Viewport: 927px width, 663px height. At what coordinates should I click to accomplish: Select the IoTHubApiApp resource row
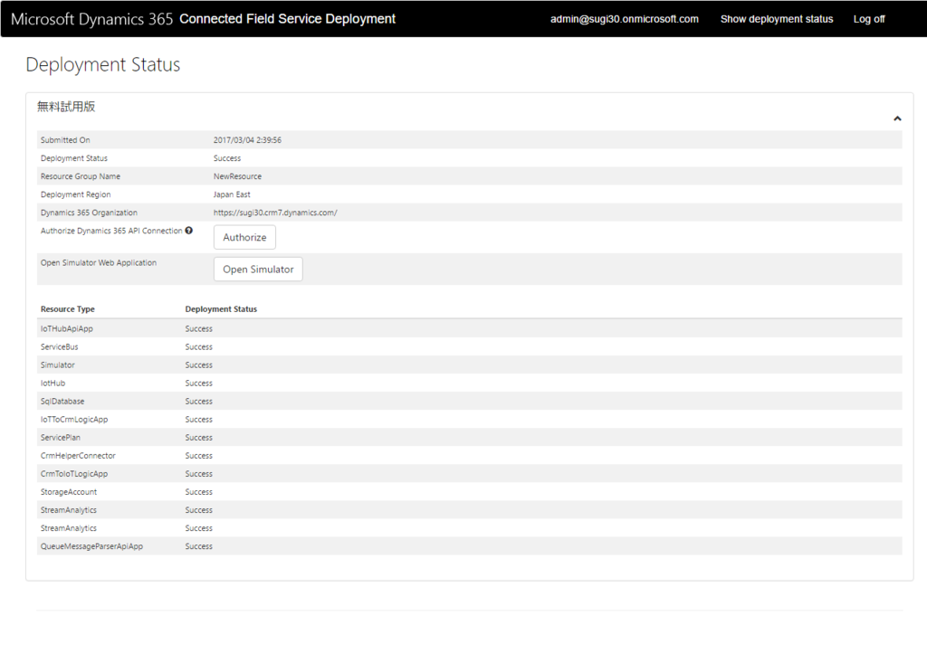pyautogui.click(x=470, y=328)
